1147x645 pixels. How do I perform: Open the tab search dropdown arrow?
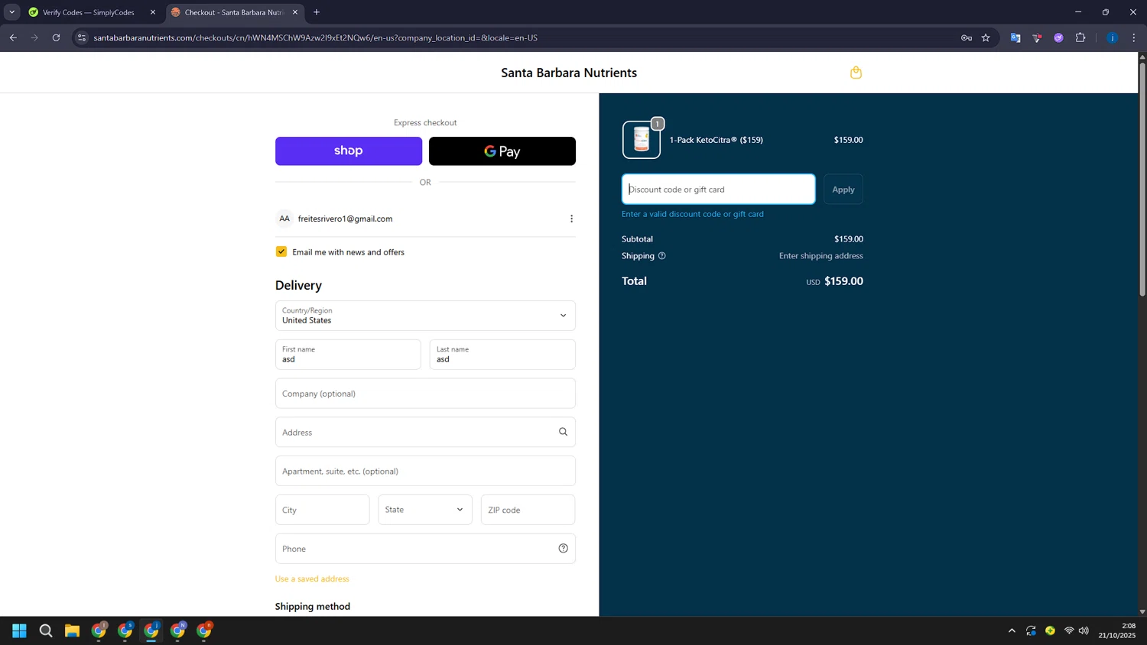click(11, 12)
